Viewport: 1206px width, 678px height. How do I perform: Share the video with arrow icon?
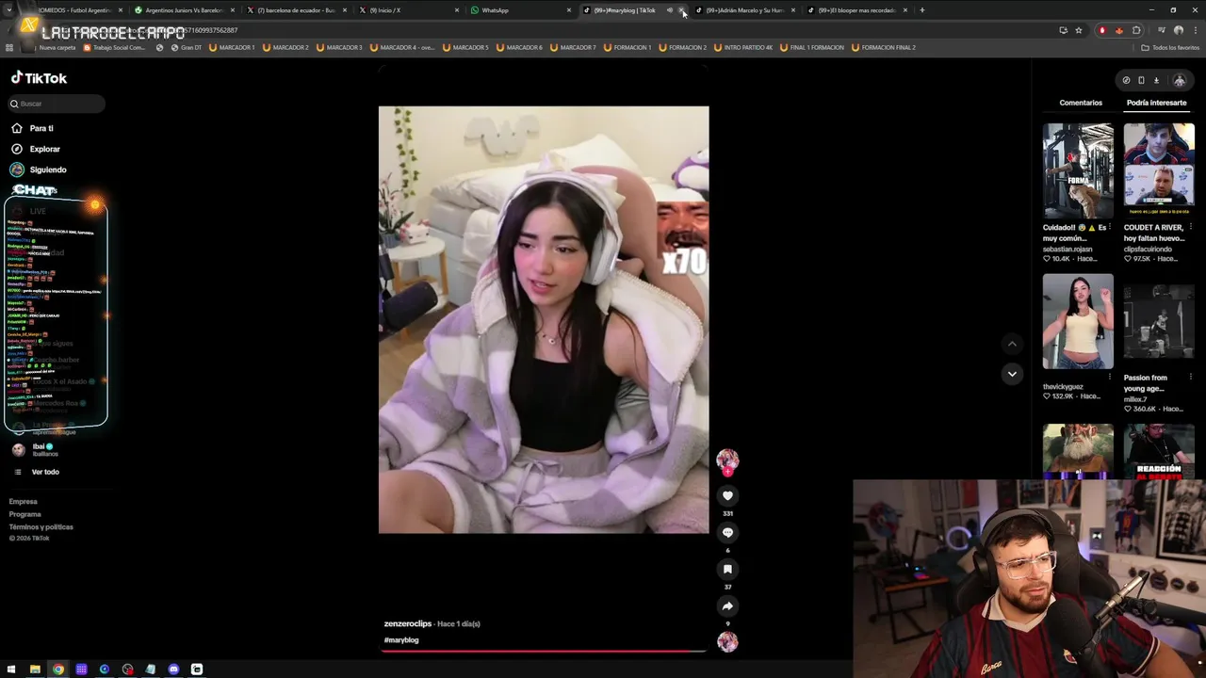727,605
